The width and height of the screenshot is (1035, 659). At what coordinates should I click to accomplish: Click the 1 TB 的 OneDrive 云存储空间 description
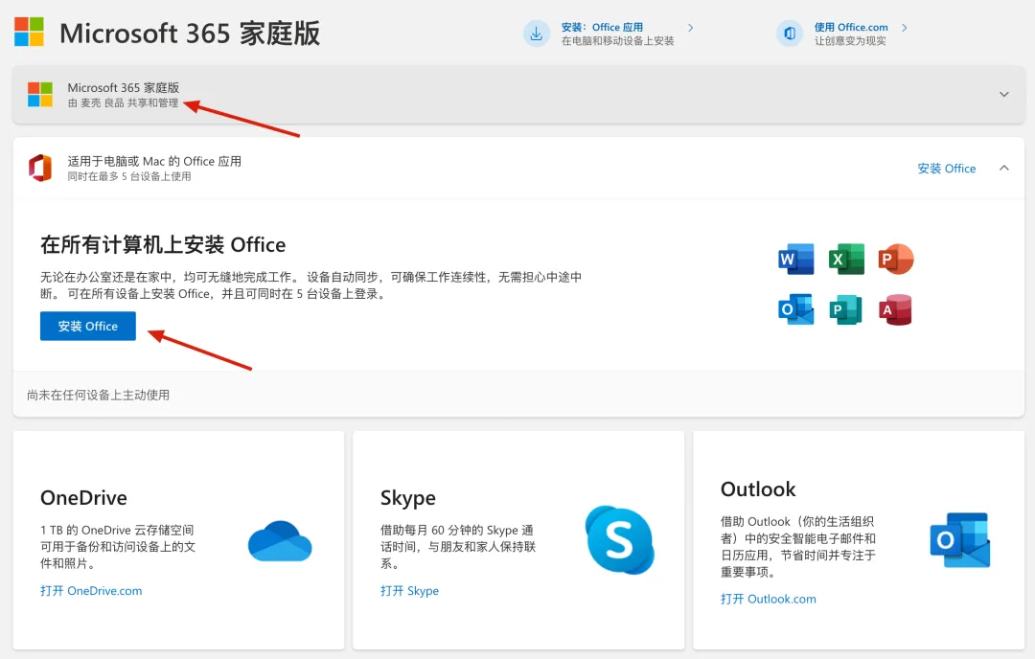point(118,546)
